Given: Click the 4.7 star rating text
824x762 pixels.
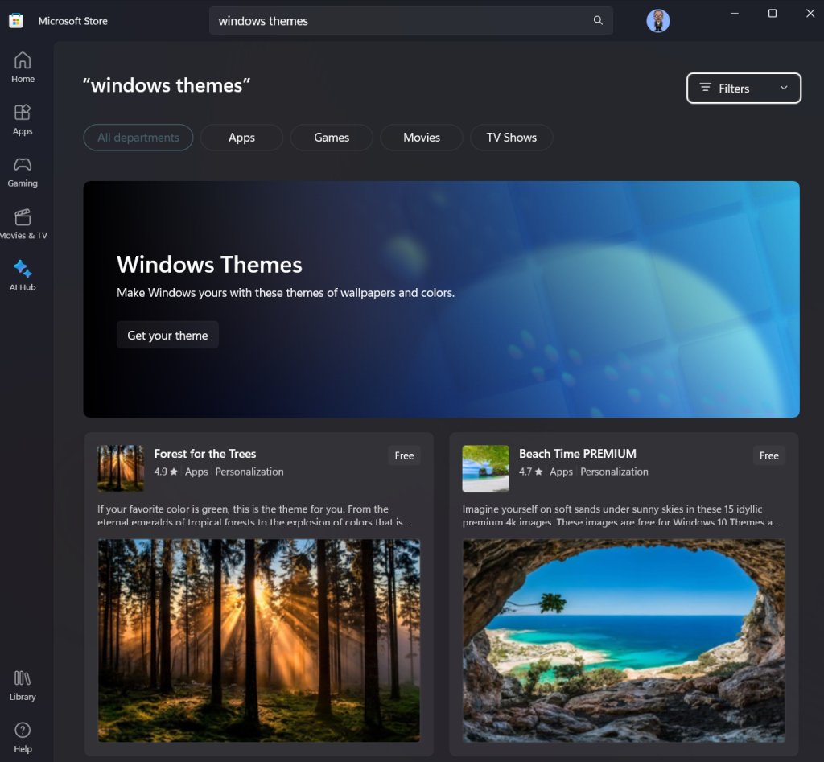Looking at the screenshot, I should coord(531,472).
